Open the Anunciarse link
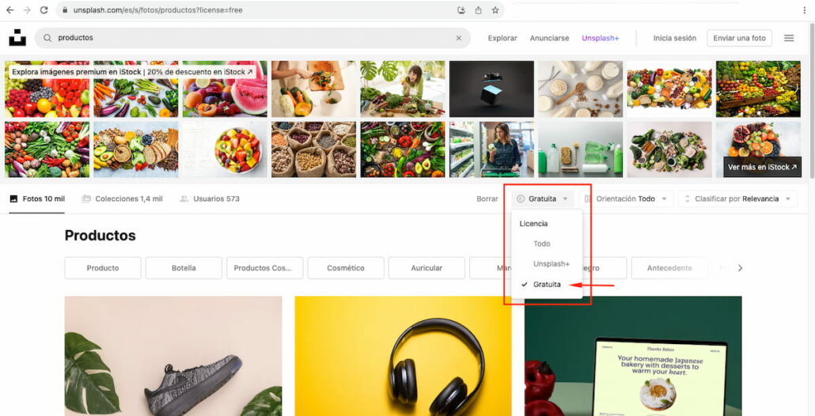This screenshot has height=416, width=815. 549,38
